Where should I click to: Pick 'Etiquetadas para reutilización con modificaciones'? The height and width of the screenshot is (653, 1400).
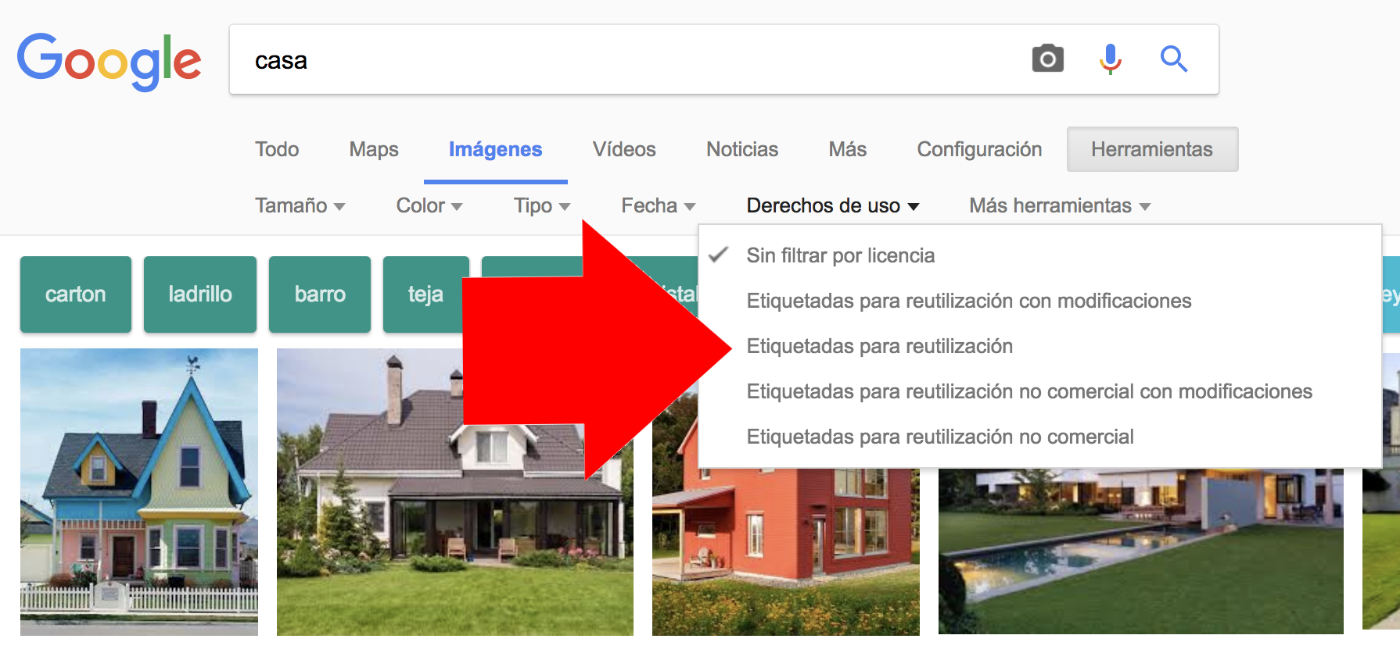coord(968,301)
